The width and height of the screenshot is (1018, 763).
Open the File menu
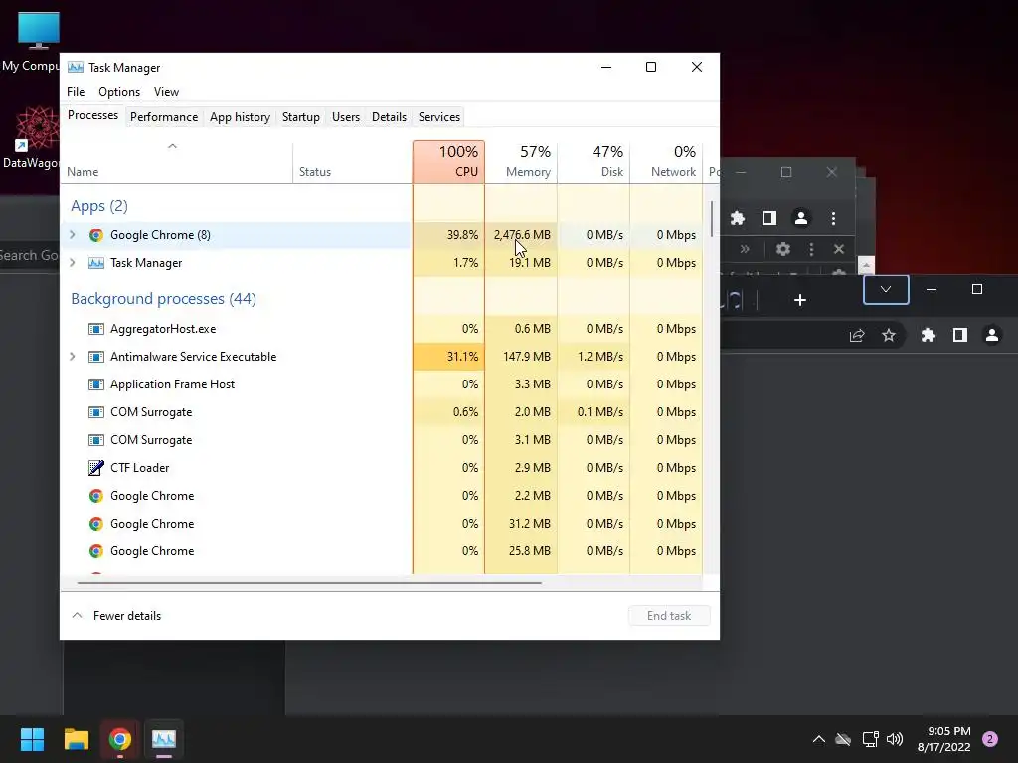pos(76,92)
